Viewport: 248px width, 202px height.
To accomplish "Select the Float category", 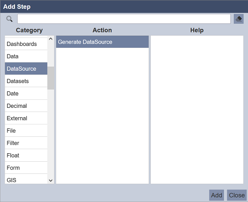I will 26,156.
